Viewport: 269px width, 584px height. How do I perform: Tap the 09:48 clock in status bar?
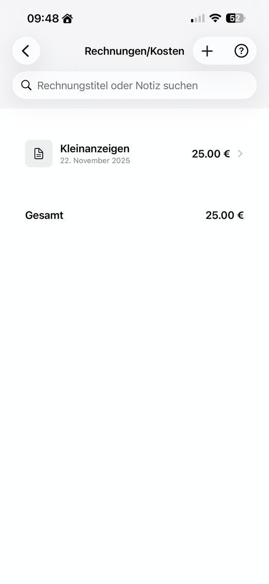pyautogui.click(x=43, y=18)
